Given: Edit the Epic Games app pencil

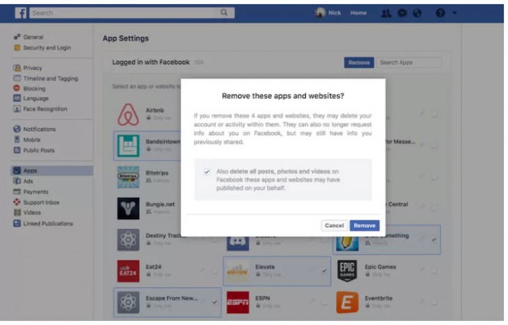Looking at the screenshot, I should tap(422, 270).
